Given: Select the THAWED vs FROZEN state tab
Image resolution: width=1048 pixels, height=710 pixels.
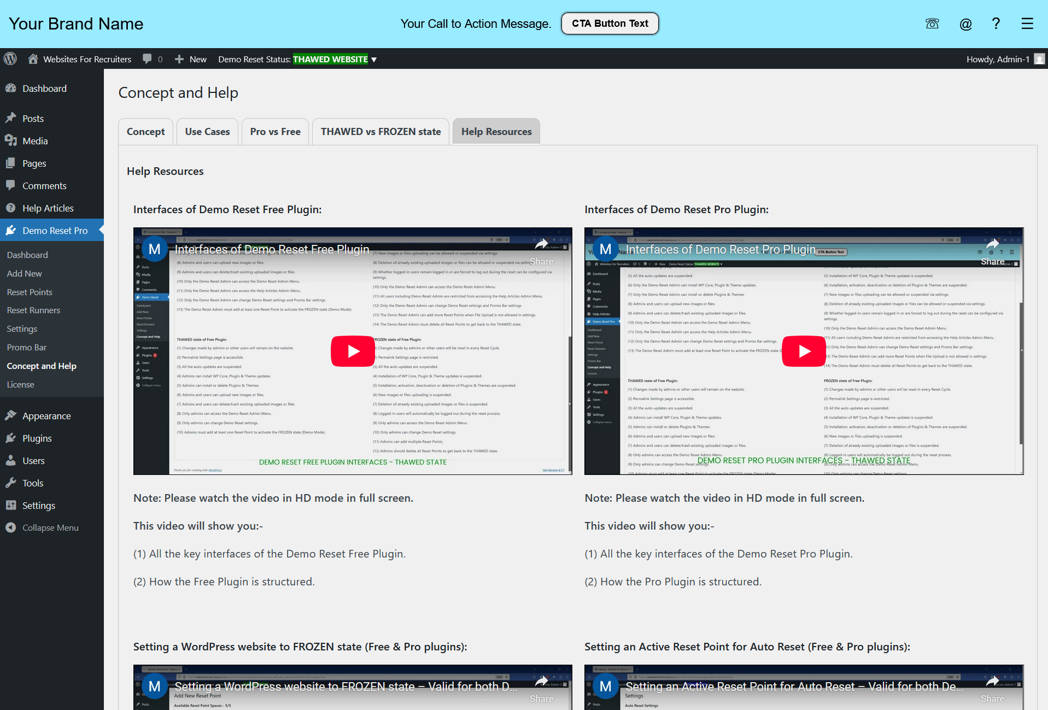Looking at the screenshot, I should [380, 132].
